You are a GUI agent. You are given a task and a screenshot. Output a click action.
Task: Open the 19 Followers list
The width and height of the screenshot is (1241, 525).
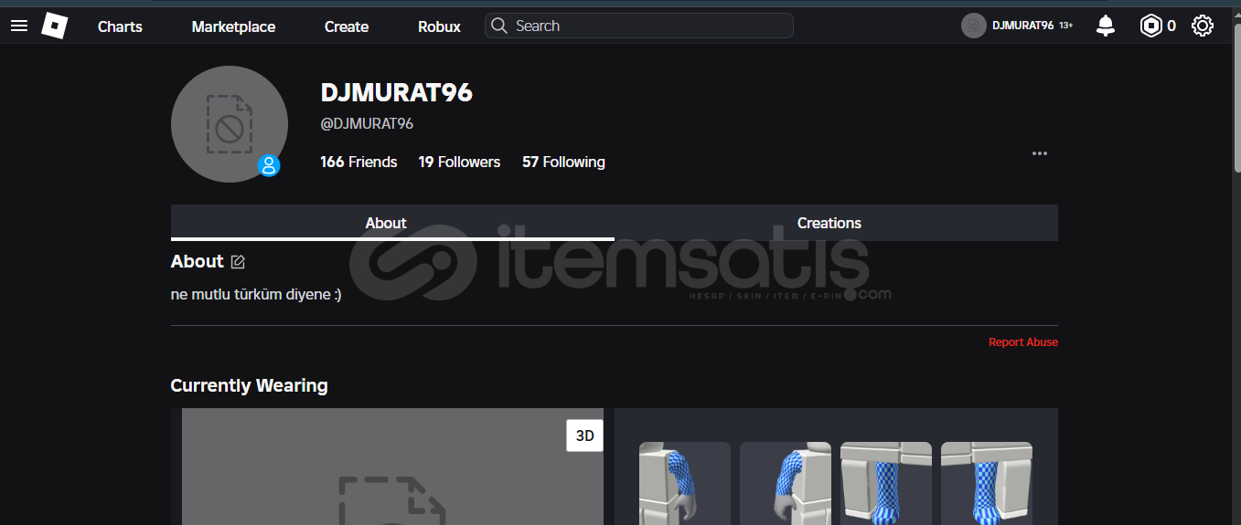tap(459, 162)
